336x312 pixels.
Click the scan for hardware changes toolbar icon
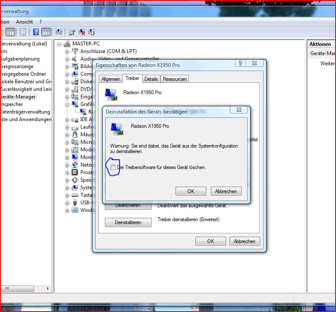59,32
